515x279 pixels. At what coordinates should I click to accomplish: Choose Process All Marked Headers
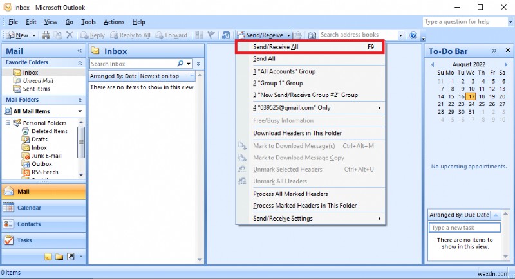pyautogui.click(x=310, y=194)
